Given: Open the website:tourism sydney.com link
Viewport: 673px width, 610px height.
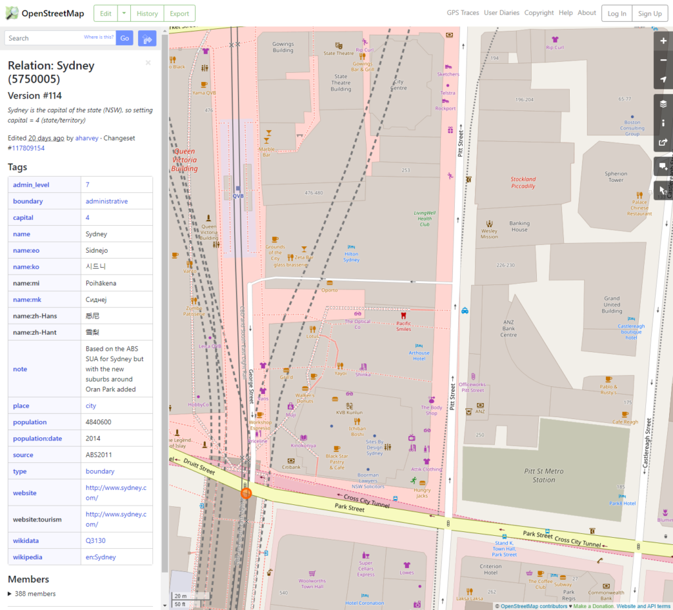Looking at the screenshot, I should pos(116,519).
